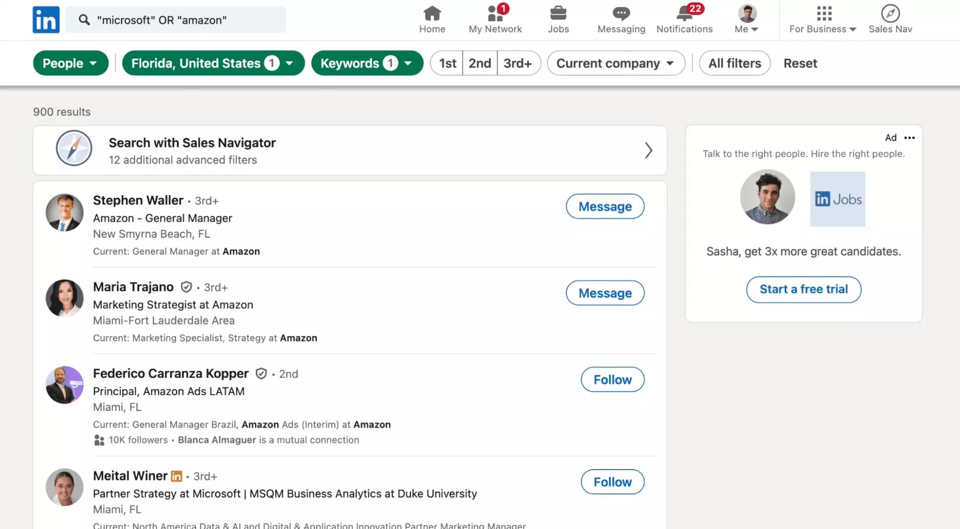Follow Federico Carranza Kopper

[x=612, y=380]
